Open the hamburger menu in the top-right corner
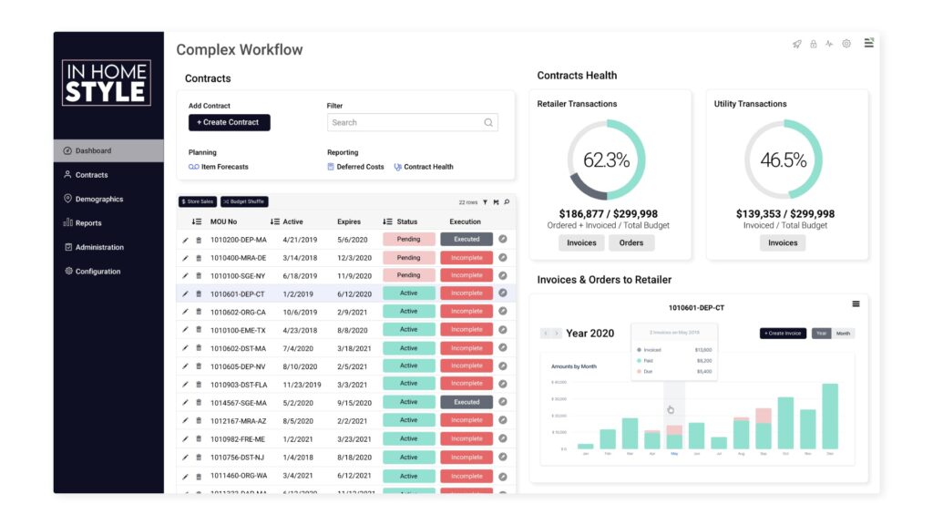Screen dimensions: 933x525 point(868,43)
